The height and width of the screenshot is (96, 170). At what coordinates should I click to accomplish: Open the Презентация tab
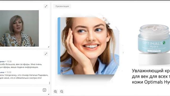62,6
